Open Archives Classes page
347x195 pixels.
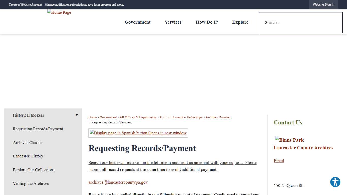[x=27, y=142]
